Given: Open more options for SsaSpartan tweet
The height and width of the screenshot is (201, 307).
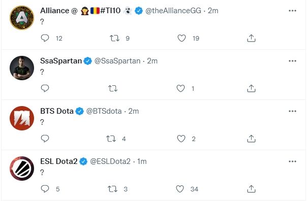Looking at the screenshot, I should tap(292, 61).
